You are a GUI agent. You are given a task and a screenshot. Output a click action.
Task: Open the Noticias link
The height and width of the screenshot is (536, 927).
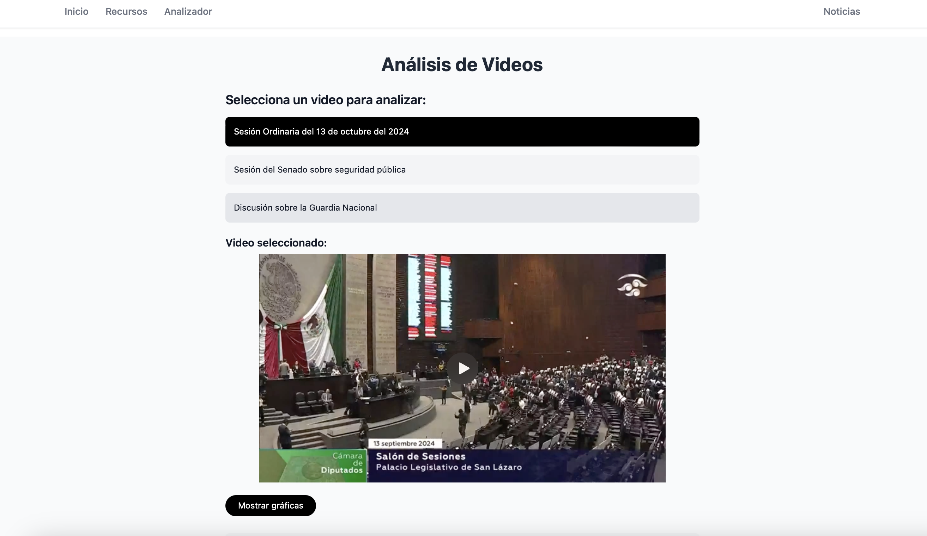pyautogui.click(x=841, y=11)
